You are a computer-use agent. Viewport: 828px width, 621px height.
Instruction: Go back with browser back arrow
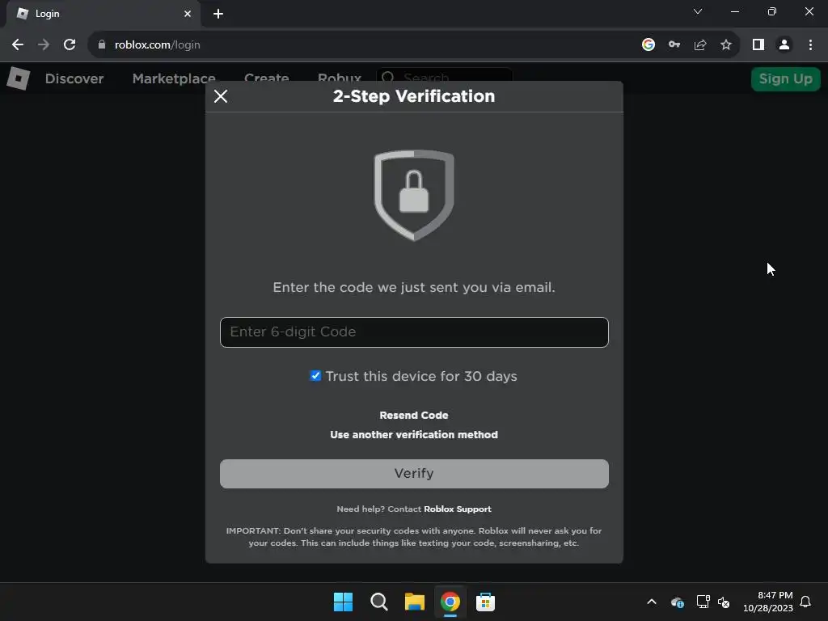pyautogui.click(x=18, y=45)
